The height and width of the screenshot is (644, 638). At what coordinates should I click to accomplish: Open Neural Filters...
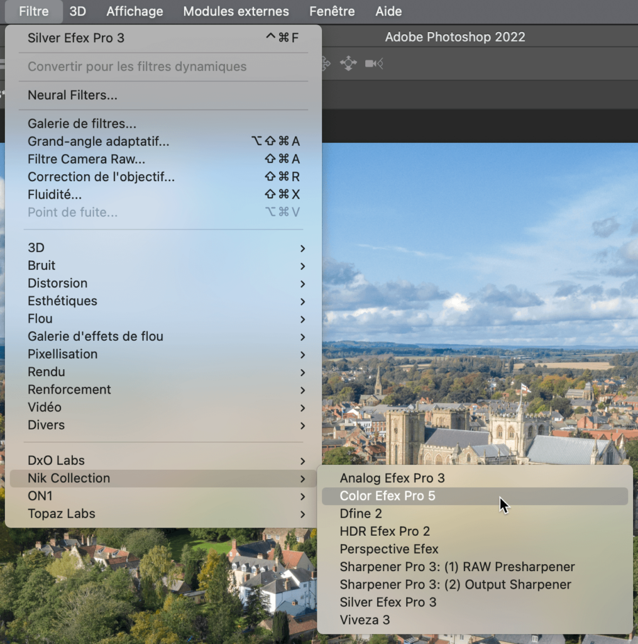pyautogui.click(x=163, y=96)
